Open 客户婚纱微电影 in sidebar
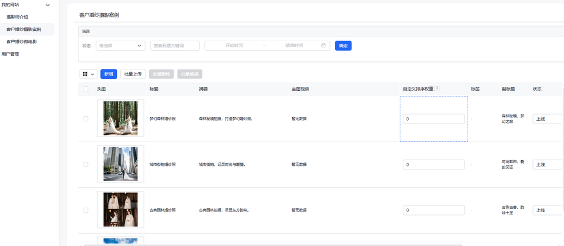Screen dimensions: 564x246 [21, 42]
